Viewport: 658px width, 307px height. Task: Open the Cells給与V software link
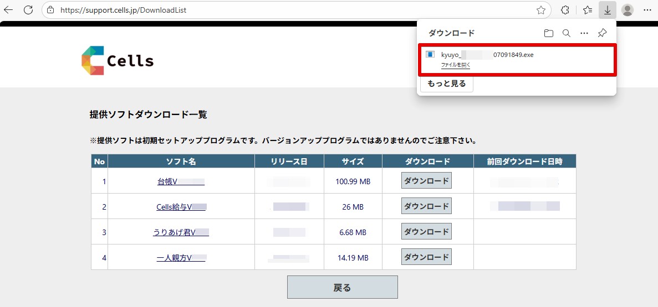pos(181,207)
